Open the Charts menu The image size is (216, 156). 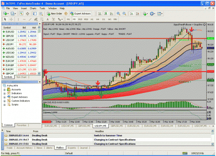tap(33, 8)
